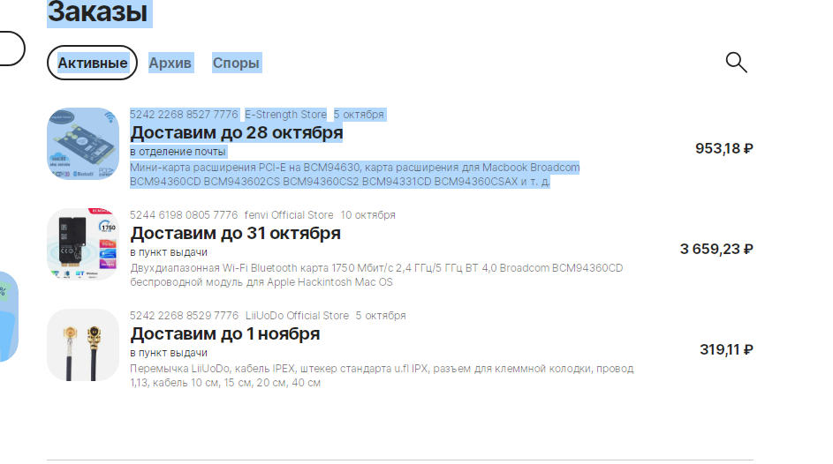Open the orders search magnifier icon
Image resolution: width=833 pixels, height=464 pixels.
(737, 62)
